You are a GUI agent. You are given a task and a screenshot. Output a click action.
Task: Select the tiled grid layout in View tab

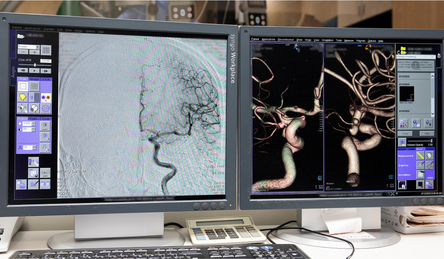[34, 86]
